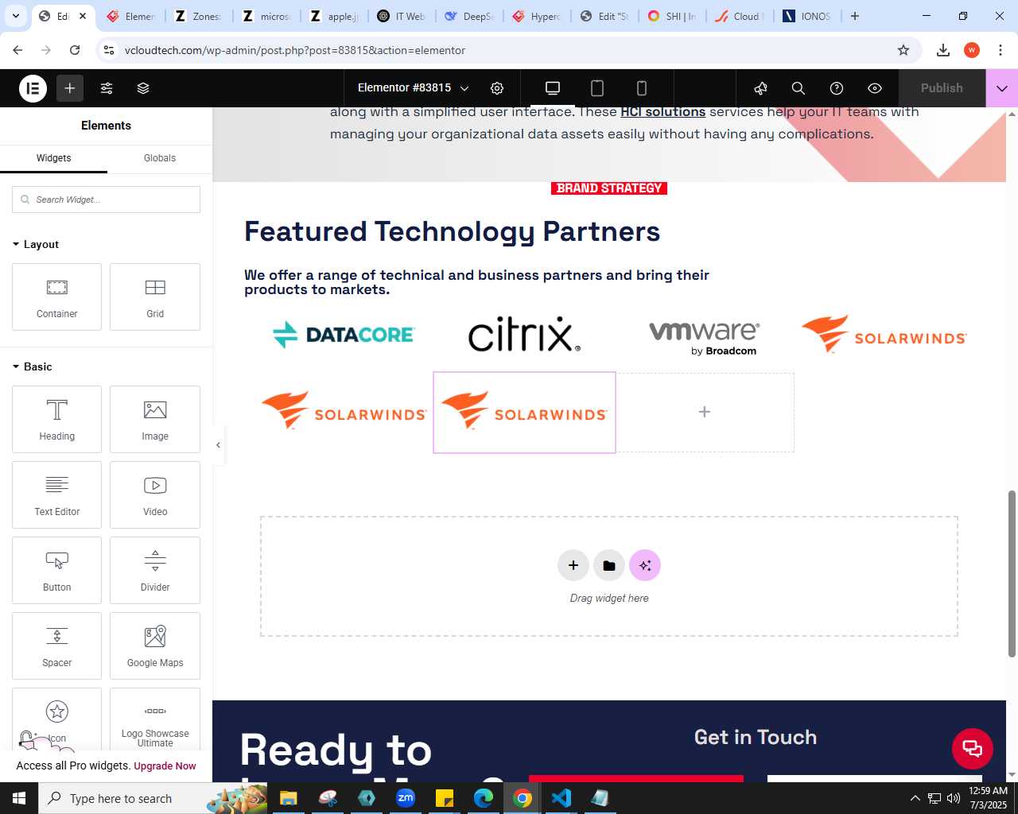Open Chrome tab search dropdown arrow
The width and height of the screenshot is (1018, 814).
15,16
